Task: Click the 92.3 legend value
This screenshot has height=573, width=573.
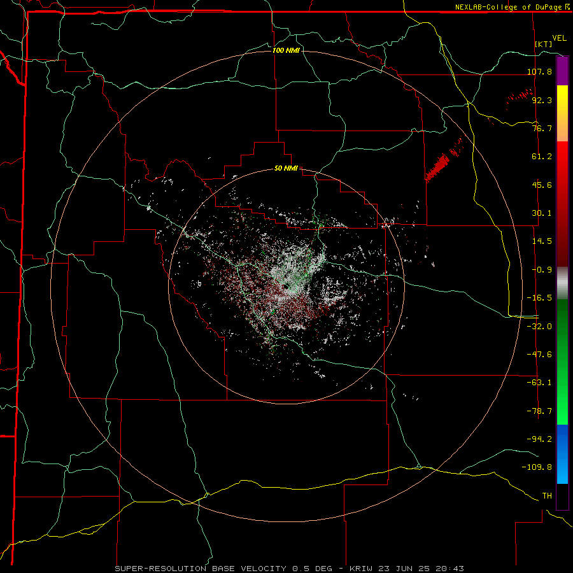Action: [x=542, y=100]
